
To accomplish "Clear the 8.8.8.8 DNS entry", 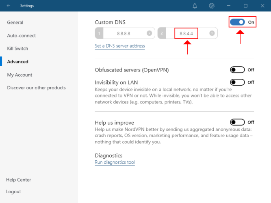I will click(150, 33).
